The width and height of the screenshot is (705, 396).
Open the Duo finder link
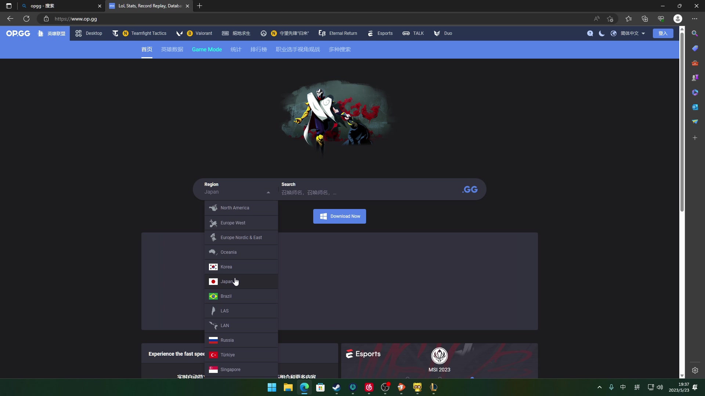click(443, 33)
